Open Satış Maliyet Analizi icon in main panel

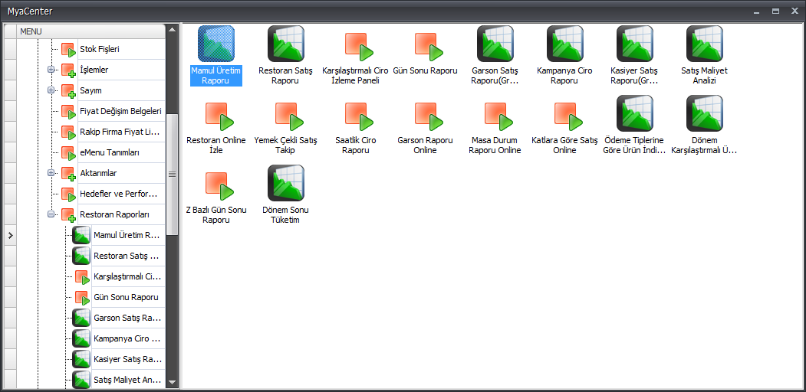(x=705, y=44)
